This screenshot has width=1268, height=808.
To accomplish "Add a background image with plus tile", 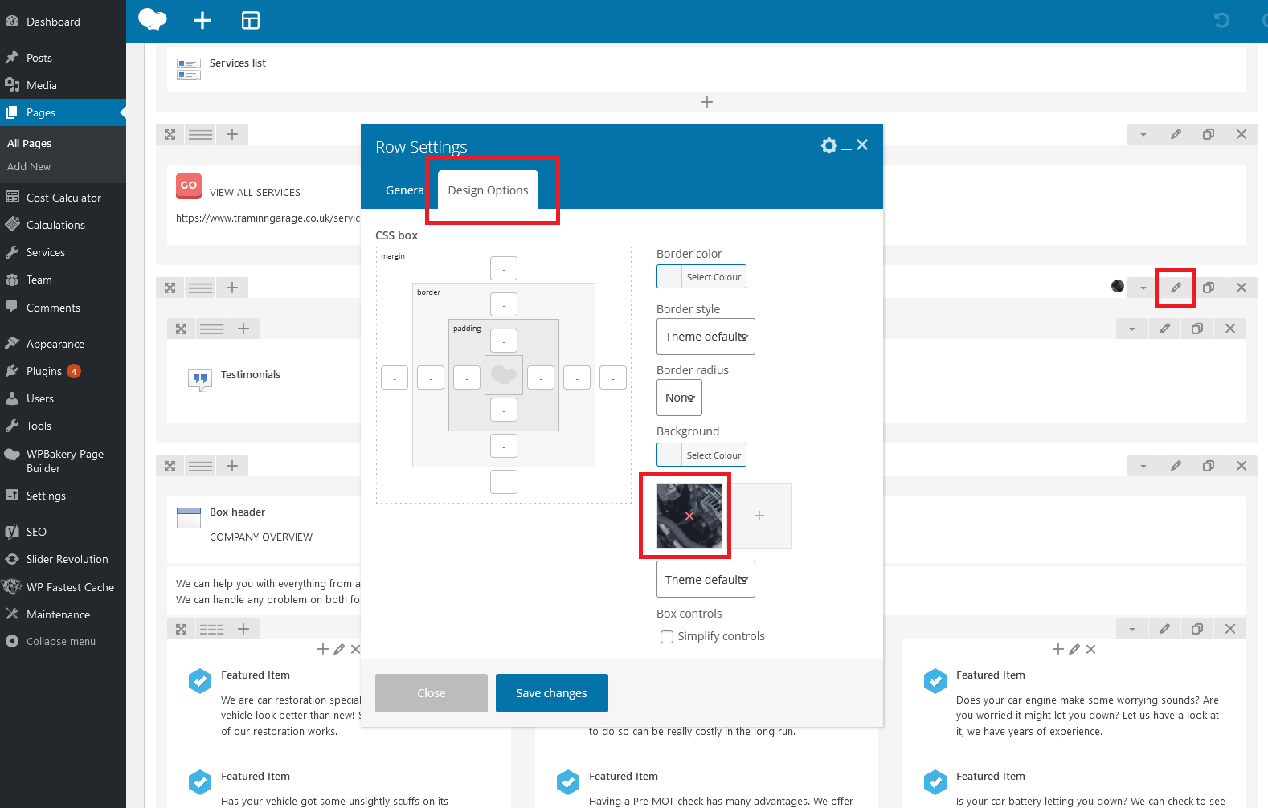I will pos(759,516).
